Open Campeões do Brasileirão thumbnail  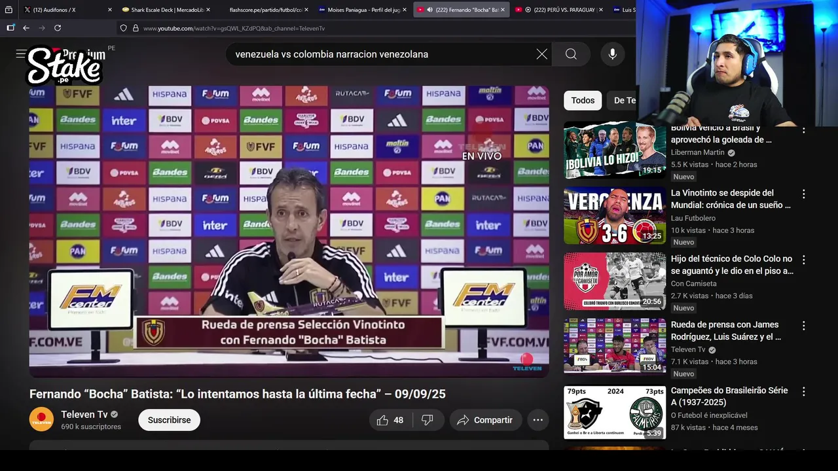[615, 413]
